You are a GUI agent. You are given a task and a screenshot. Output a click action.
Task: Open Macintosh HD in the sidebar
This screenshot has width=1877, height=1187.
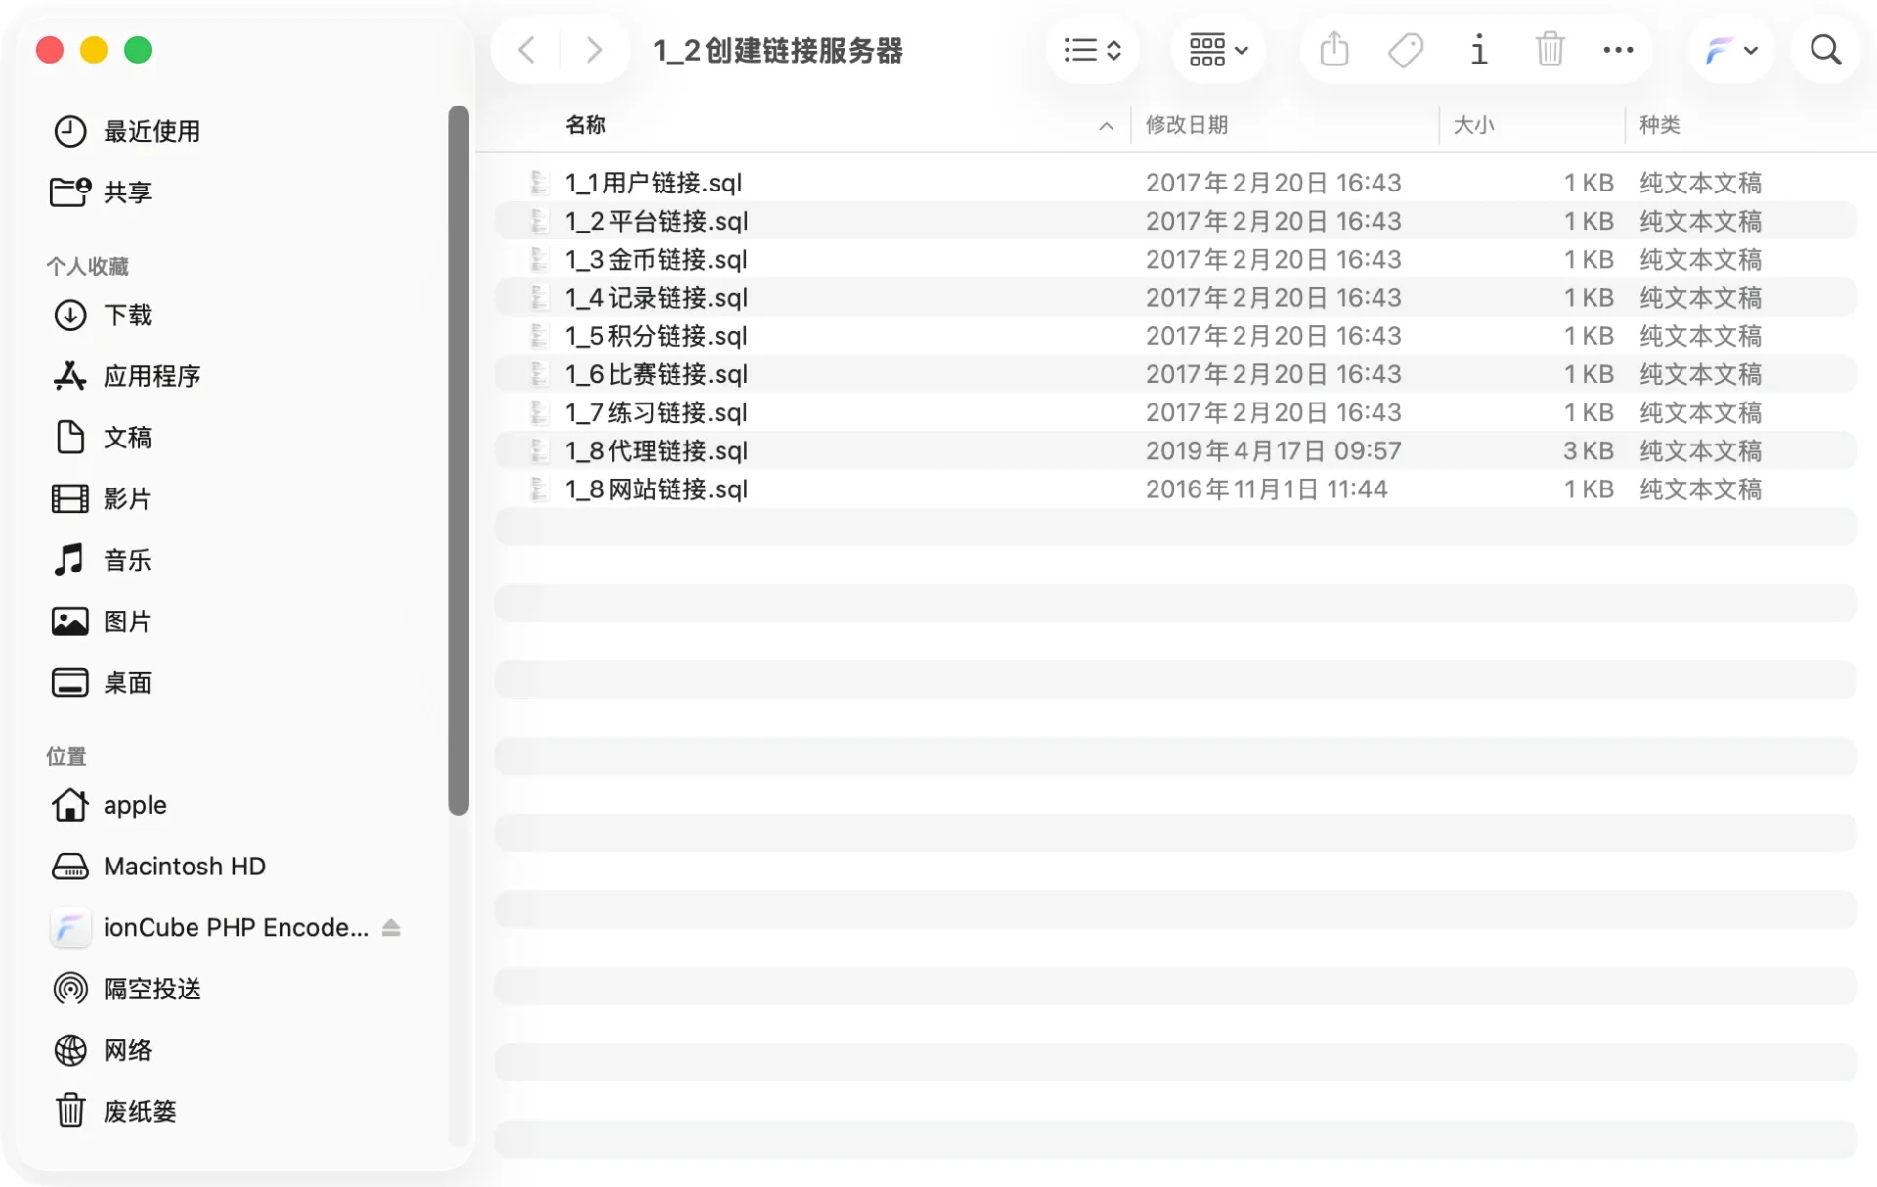pyautogui.click(x=158, y=867)
